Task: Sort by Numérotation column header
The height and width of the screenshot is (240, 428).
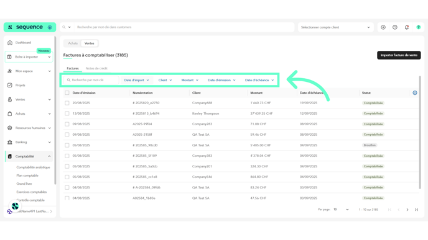Action: (142, 93)
